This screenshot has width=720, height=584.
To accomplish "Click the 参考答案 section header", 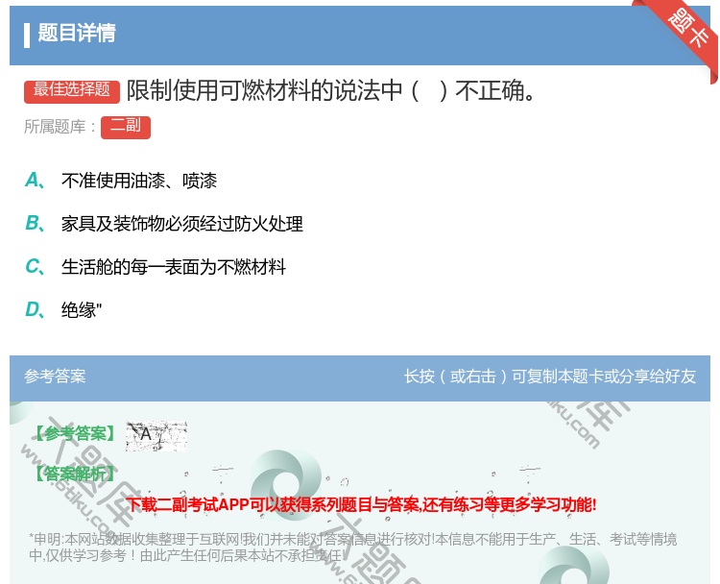I will 55,377.
